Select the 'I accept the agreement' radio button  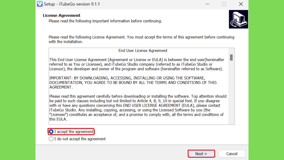pyautogui.click(x=51, y=132)
